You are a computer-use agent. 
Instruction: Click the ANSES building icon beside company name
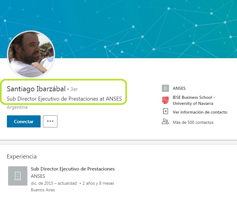click(165, 88)
